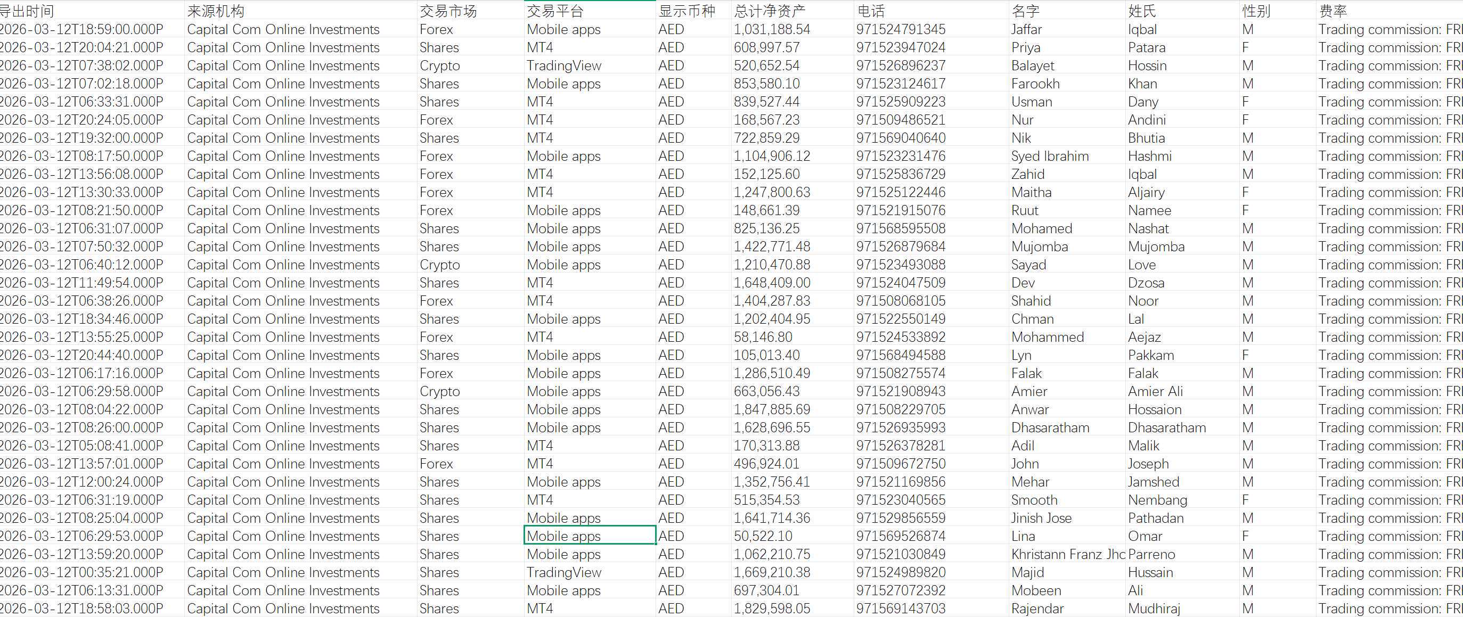Screen dimensions: 1463x617
Task: Select the first name cell Smooth
Action: click(x=1067, y=500)
